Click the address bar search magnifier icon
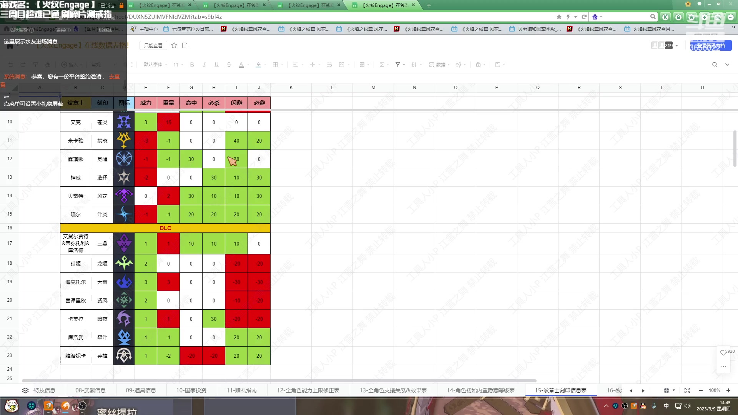 point(653,17)
